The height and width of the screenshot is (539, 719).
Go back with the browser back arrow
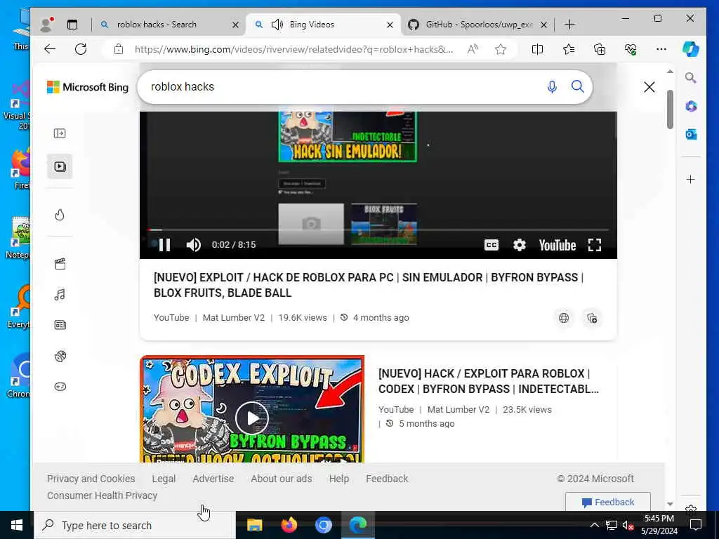click(x=50, y=49)
